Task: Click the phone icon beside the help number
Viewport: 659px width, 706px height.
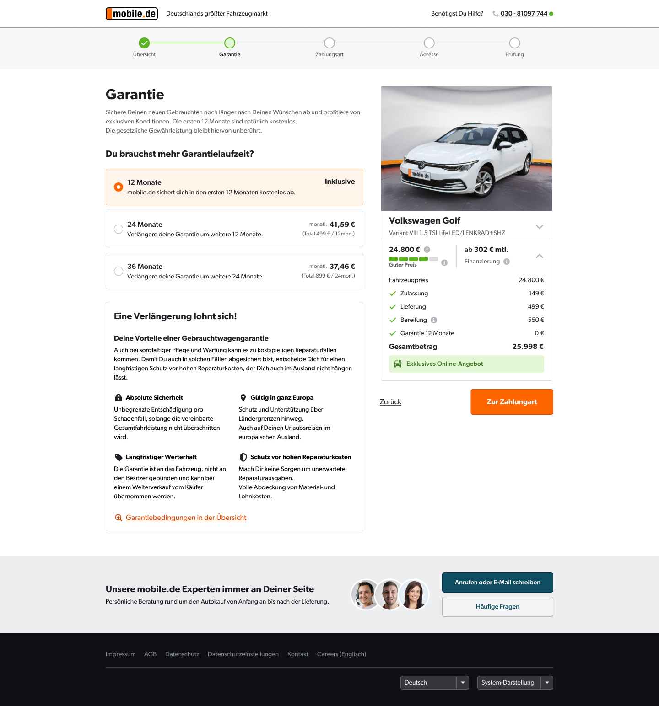Action: click(x=495, y=14)
